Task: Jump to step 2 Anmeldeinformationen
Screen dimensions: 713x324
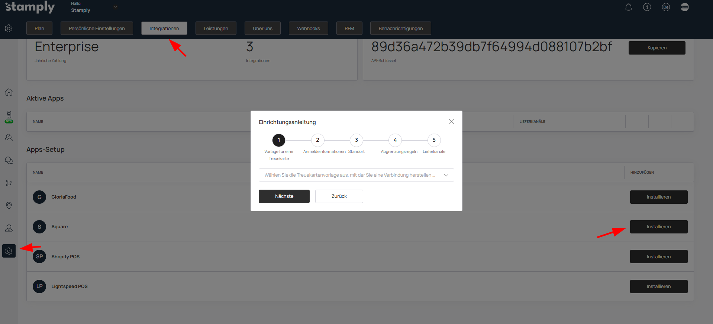Action: 317,140
